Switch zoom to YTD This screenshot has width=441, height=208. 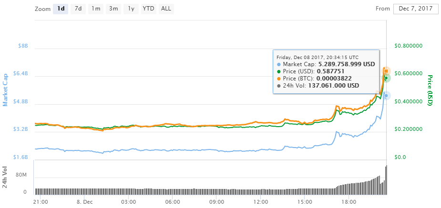point(148,9)
